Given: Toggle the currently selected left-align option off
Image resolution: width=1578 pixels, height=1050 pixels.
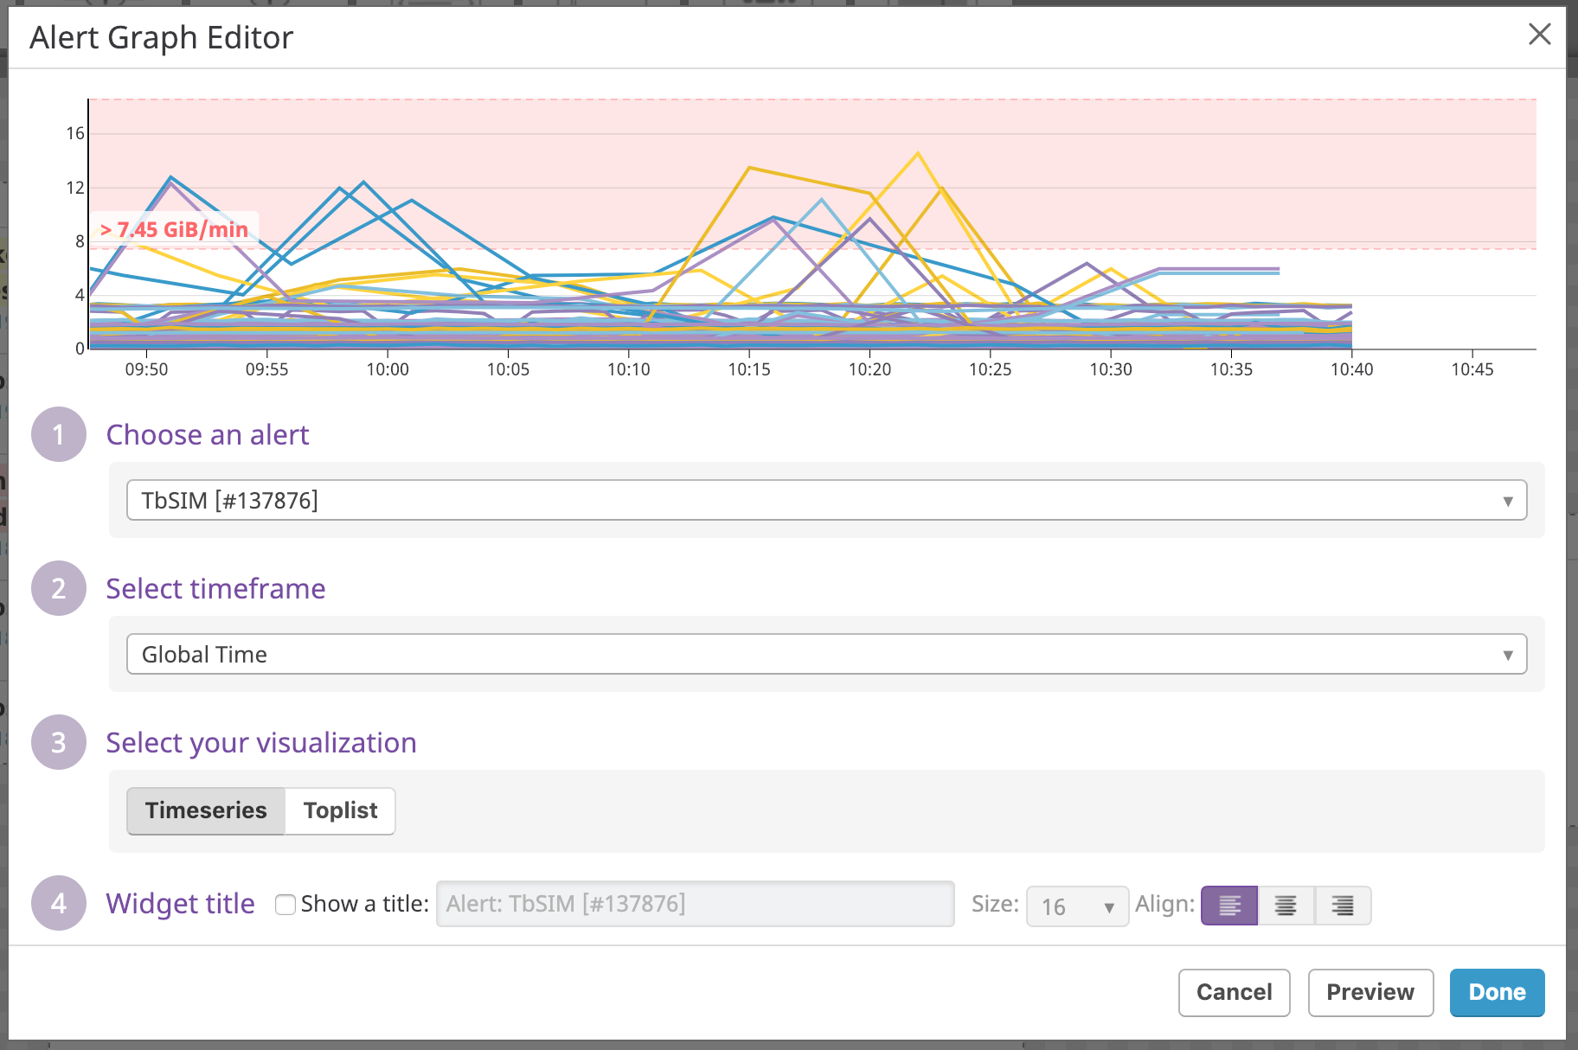Looking at the screenshot, I should tap(1228, 906).
